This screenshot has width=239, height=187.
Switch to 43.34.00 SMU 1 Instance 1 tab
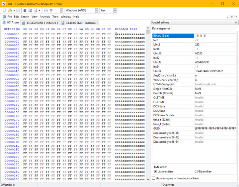40,23
